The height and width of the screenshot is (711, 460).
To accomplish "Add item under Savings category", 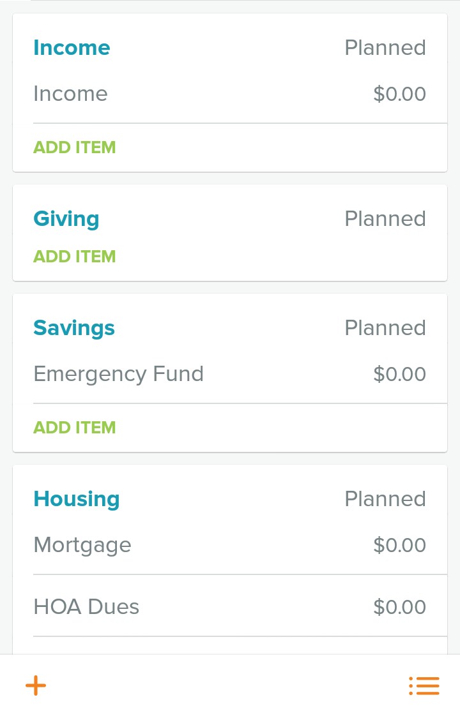I will pyautogui.click(x=75, y=428).
